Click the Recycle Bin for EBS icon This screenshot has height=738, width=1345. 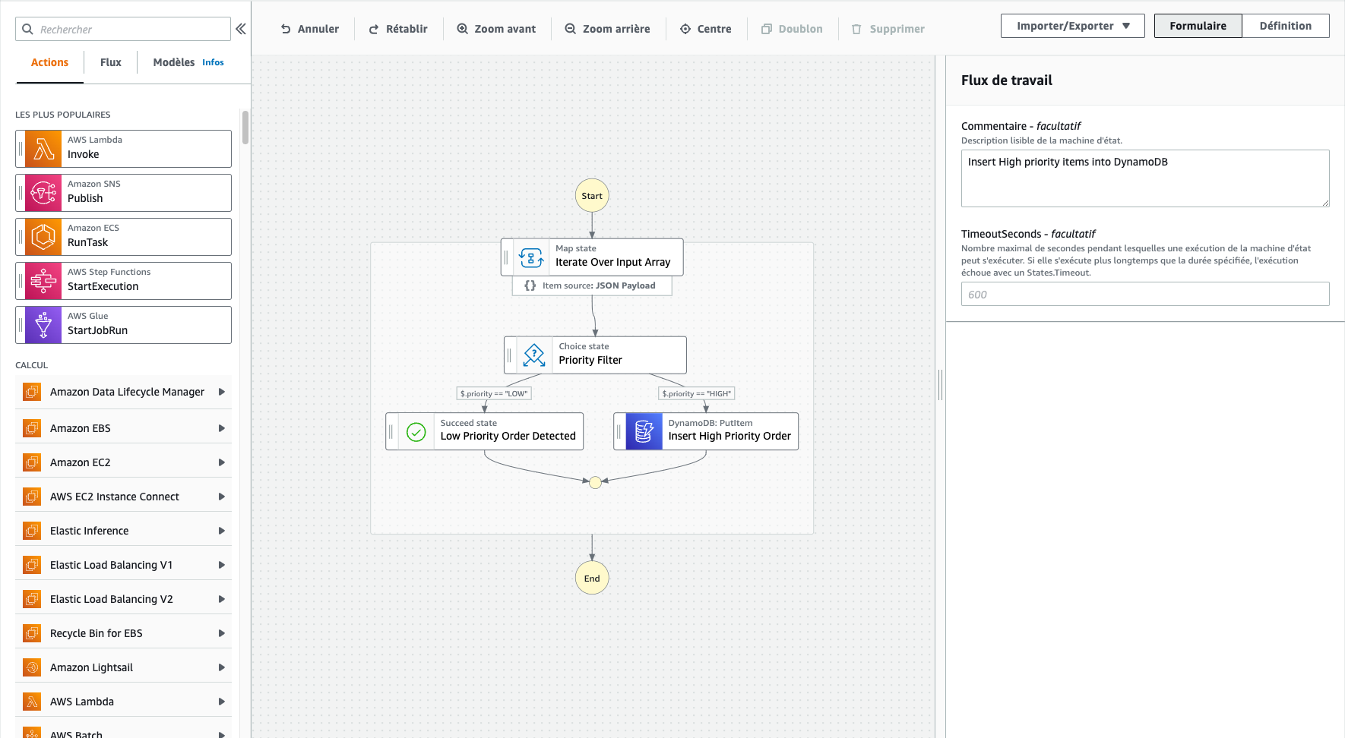pos(32,633)
